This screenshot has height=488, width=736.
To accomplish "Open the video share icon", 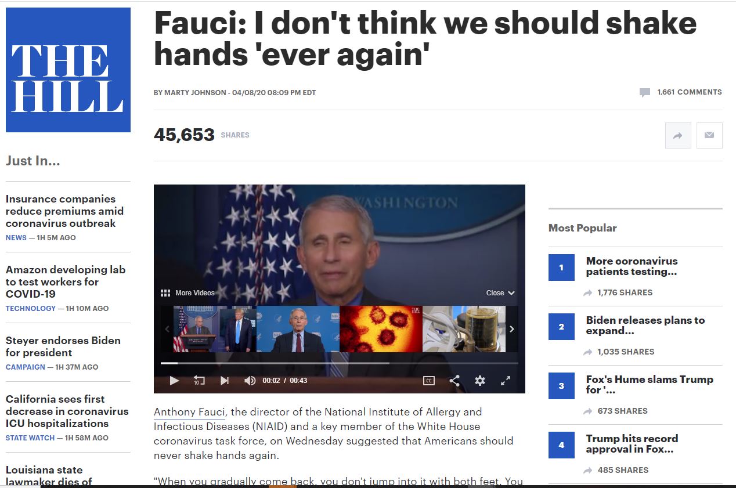I will pos(454,381).
